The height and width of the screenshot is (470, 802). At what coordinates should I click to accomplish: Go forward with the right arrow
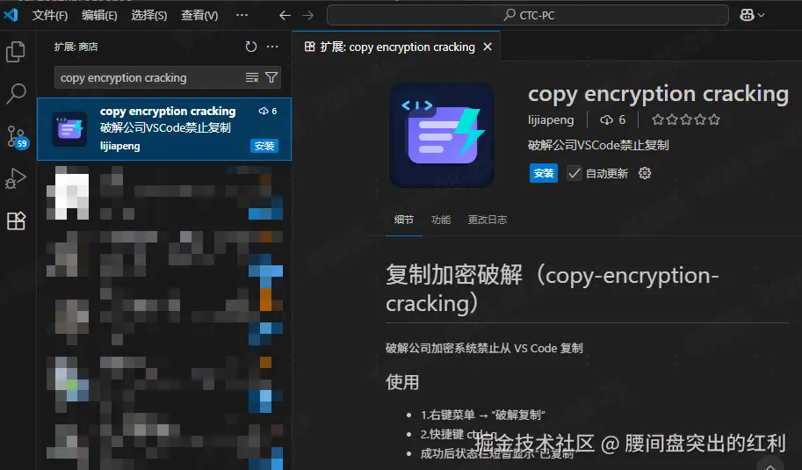(308, 15)
